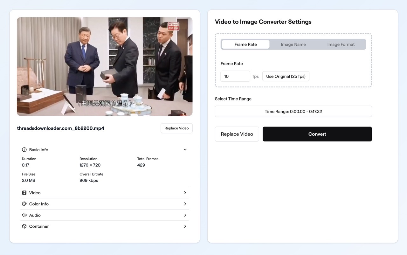Click the video preview thumbnail
The width and height of the screenshot is (407, 255).
coord(105,66)
